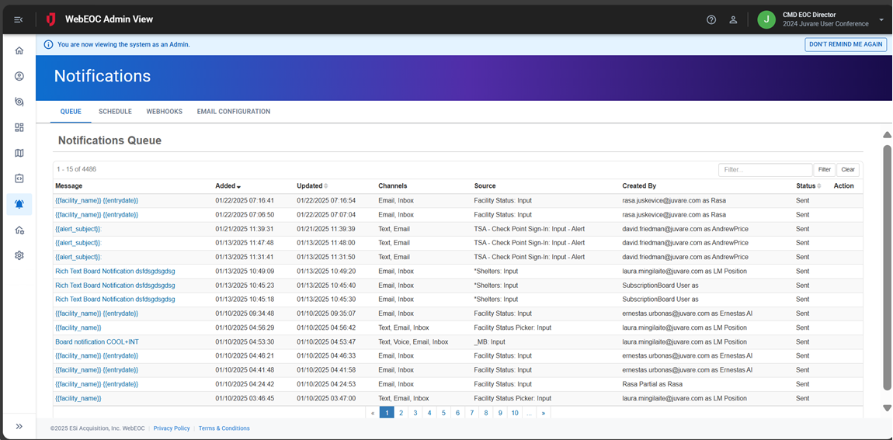893x440 pixels.
Task: Click the Don't Remind Me Again button
Action: click(846, 44)
